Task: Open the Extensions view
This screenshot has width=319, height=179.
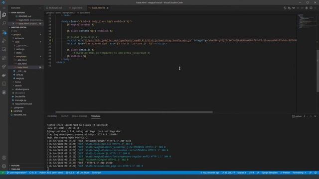Action: click(4, 58)
